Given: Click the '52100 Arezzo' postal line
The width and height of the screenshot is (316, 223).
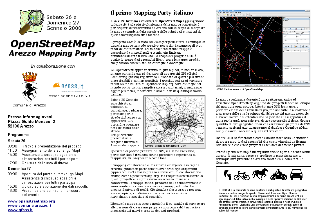Looking at the screenshot, I should tap(21, 126).
